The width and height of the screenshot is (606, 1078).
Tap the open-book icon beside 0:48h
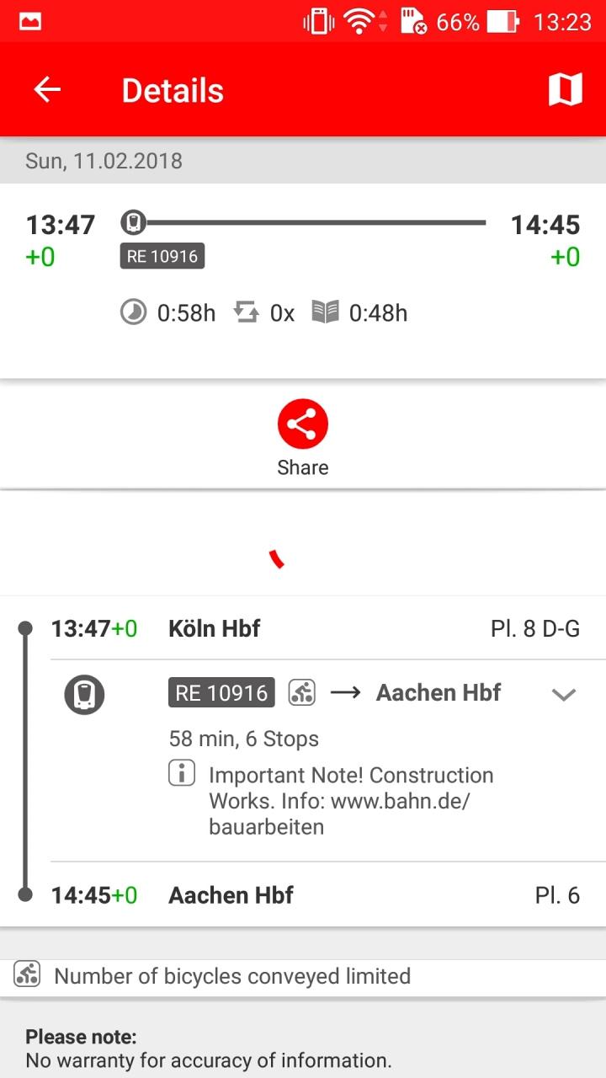tap(325, 313)
